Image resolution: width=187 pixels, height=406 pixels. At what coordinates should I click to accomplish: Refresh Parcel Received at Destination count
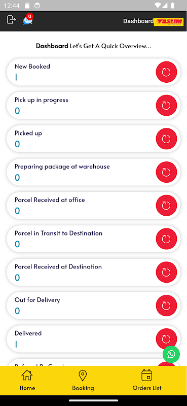pyautogui.click(x=166, y=272)
